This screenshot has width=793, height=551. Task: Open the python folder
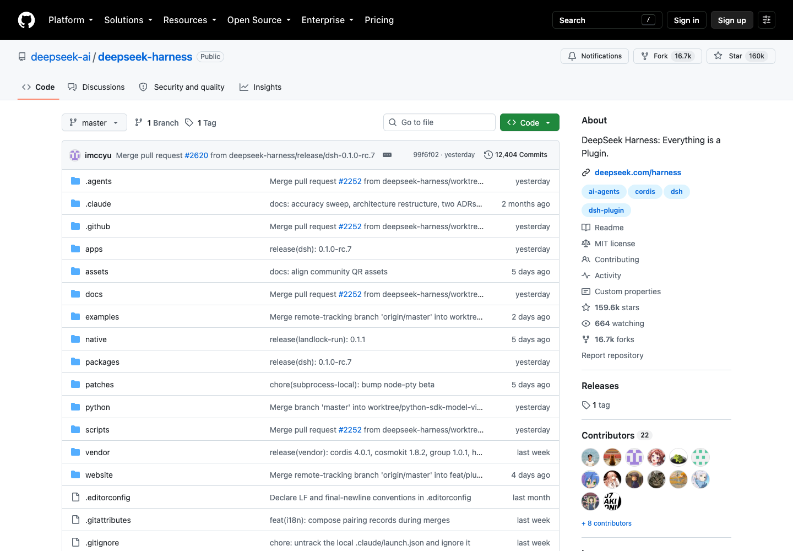coord(97,407)
